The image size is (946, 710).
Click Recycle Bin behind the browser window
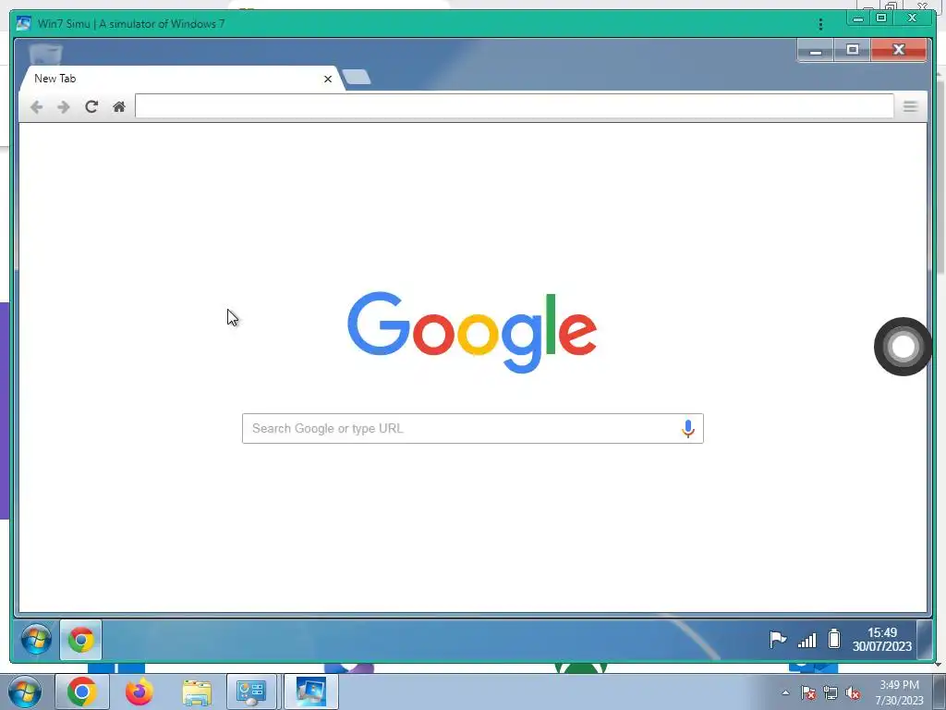(46, 55)
